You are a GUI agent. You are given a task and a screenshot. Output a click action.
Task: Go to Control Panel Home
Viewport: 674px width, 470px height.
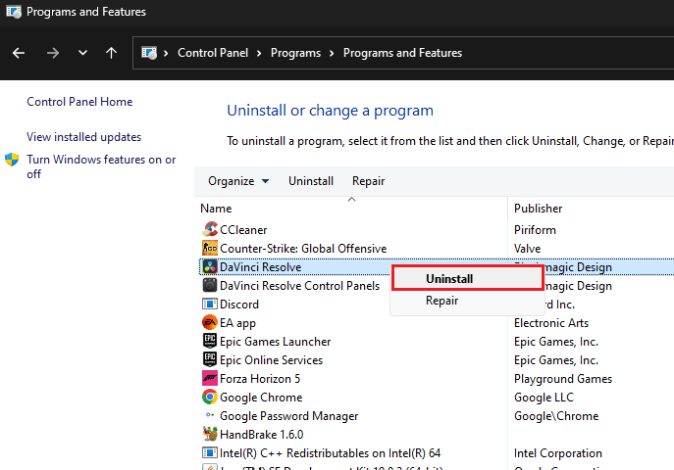79,102
